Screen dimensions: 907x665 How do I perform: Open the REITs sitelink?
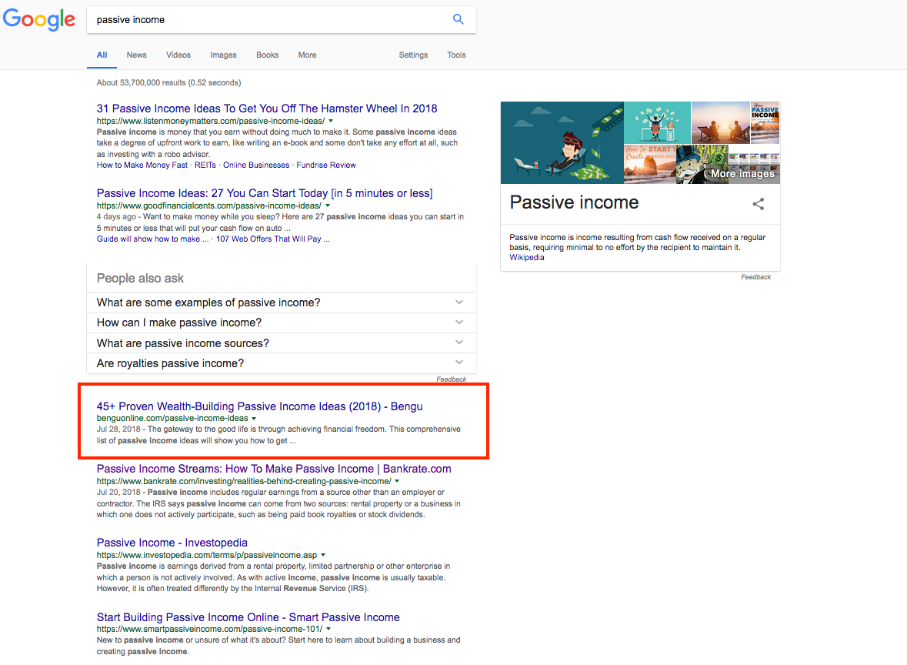(205, 165)
